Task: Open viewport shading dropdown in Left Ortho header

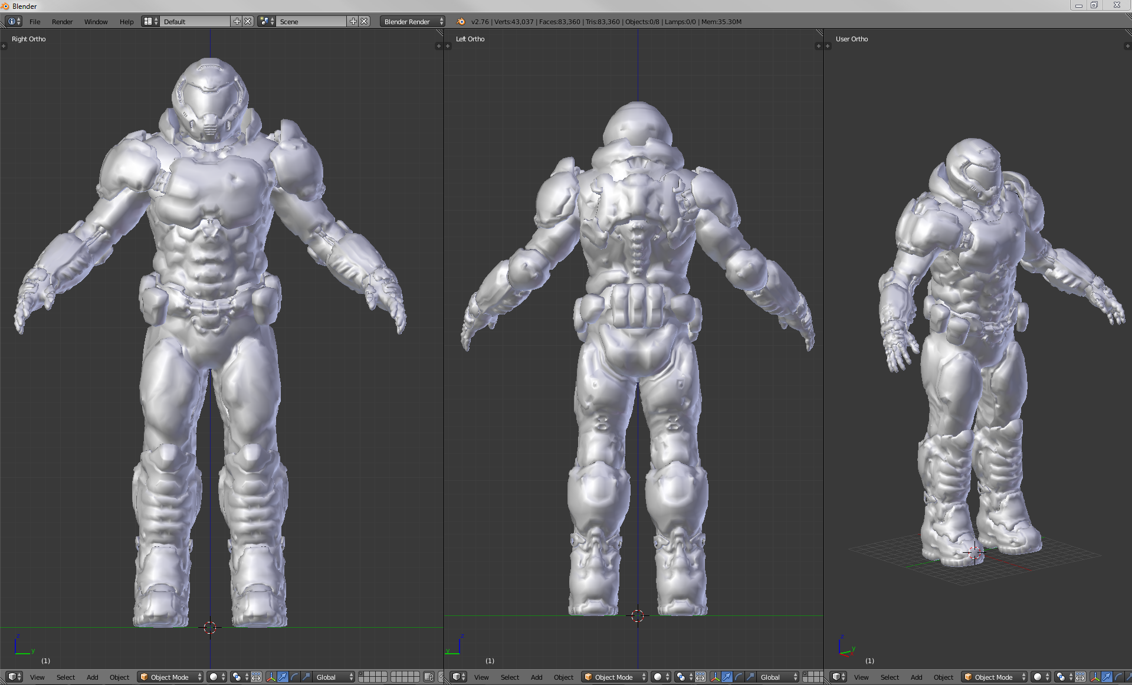Action: click(x=661, y=677)
